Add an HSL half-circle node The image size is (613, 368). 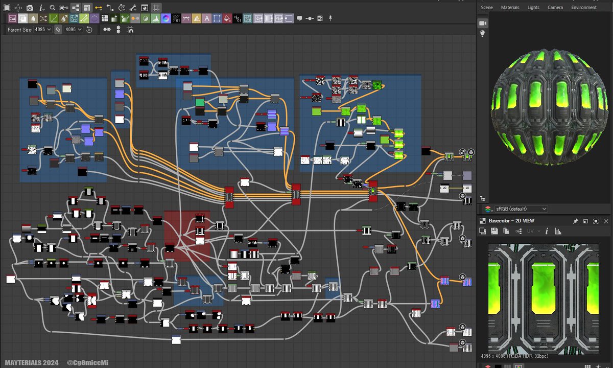pyautogui.click(x=146, y=18)
